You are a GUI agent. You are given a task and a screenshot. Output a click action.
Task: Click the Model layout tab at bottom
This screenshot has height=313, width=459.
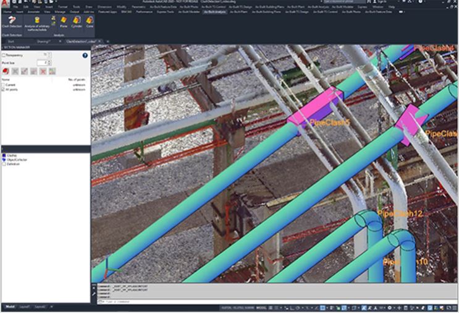point(11,307)
